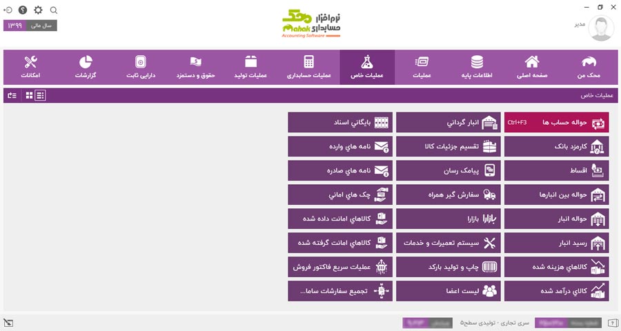Click the search magnifier icon

54,10
